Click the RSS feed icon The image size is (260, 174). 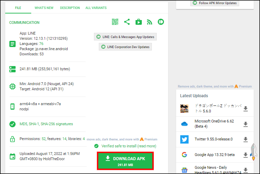point(149,22)
